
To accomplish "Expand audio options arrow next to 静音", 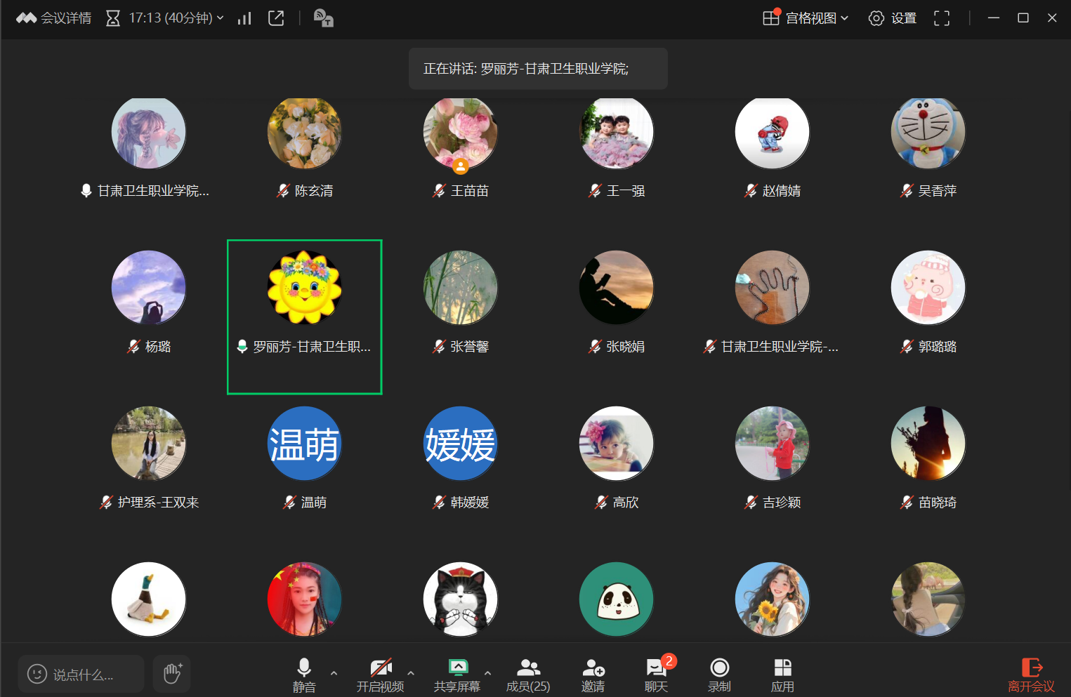I will pyautogui.click(x=334, y=672).
